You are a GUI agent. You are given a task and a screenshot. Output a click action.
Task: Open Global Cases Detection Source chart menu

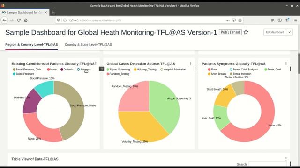pos(191,63)
